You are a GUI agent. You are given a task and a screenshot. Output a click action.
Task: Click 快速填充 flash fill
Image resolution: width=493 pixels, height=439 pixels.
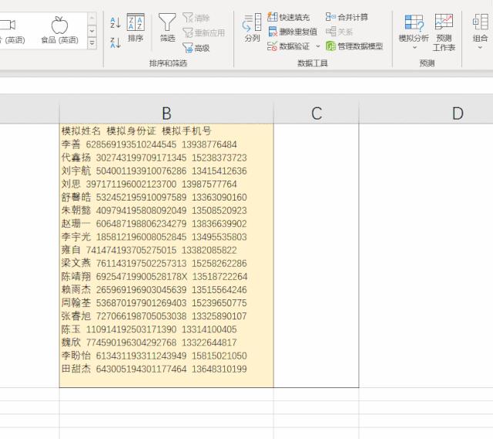289,17
